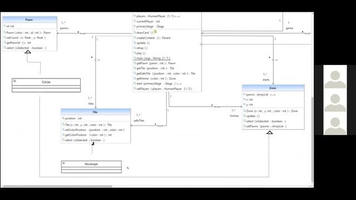Select the currentPlayer : int attribute
Image resolution: width=356 pixels, height=200 pixels.
point(147,21)
